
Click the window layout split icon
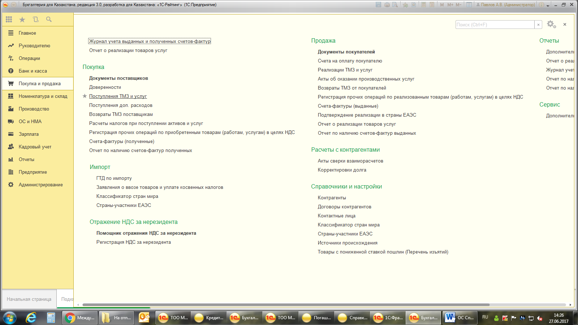(x=469, y=5)
